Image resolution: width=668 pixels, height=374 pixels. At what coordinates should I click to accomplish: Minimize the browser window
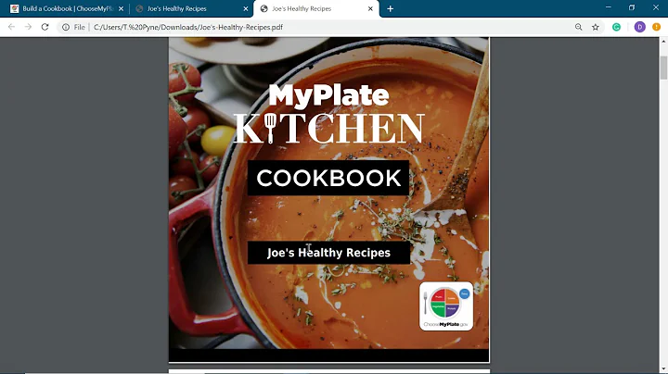[609, 7]
